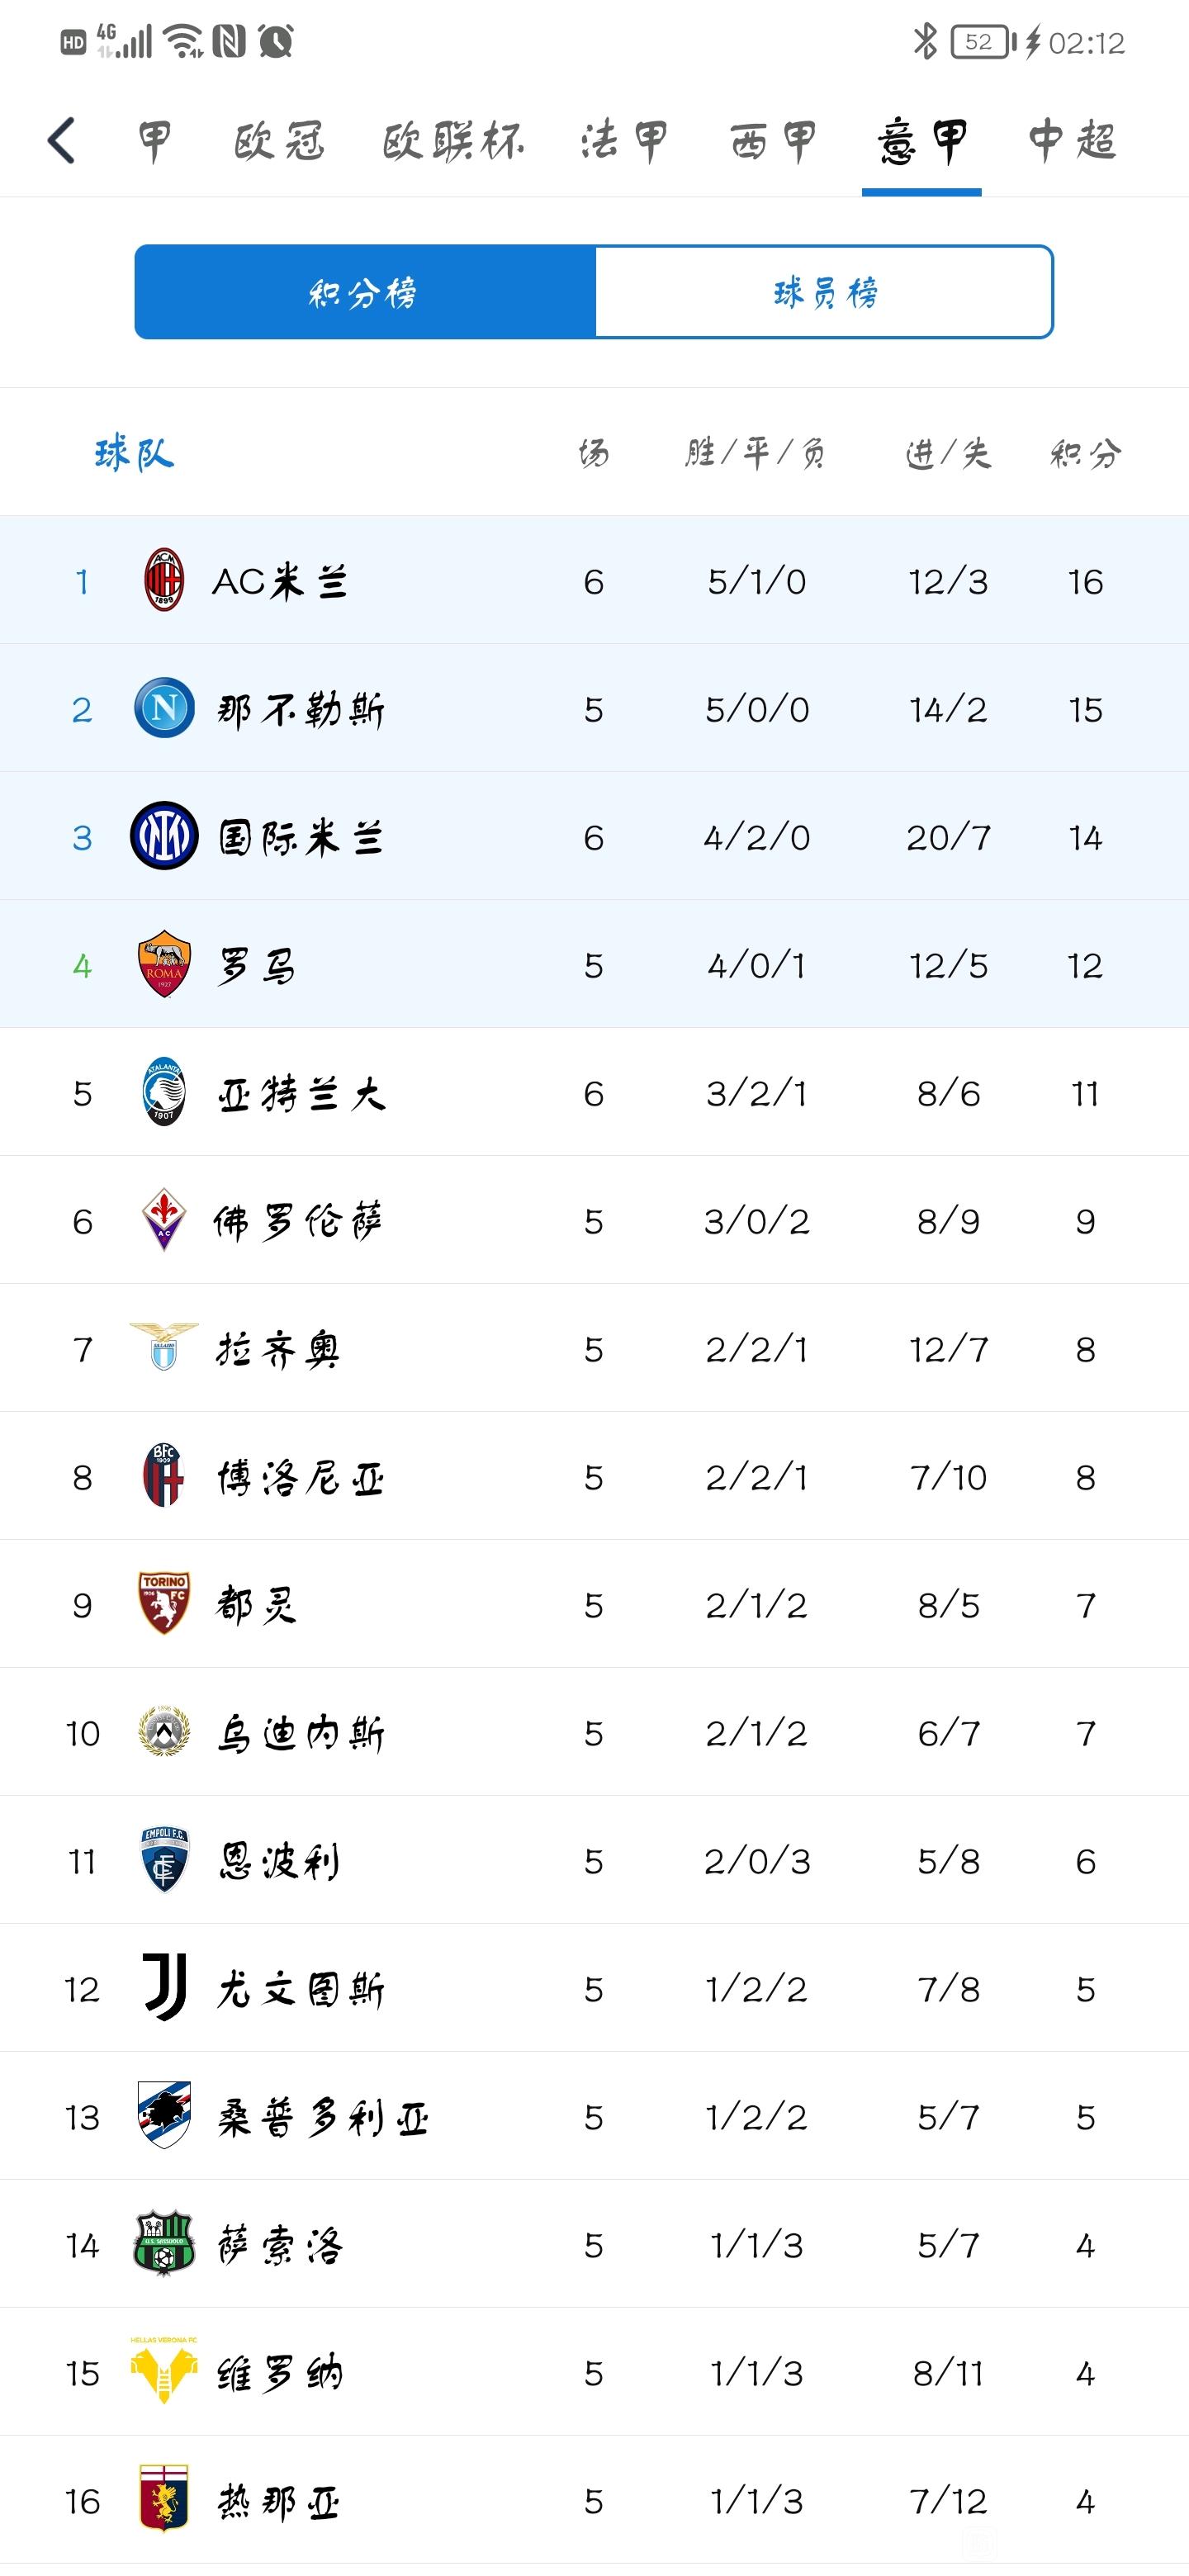
Task: Switch to 球员榜 player rankings
Action: tap(825, 292)
